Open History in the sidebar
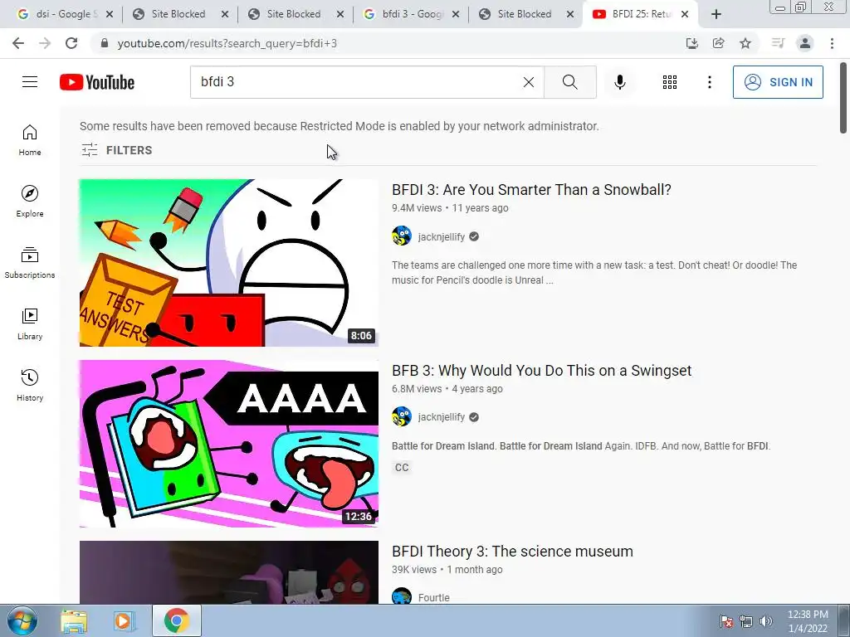Image resolution: width=850 pixels, height=637 pixels. (x=30, y=385)
